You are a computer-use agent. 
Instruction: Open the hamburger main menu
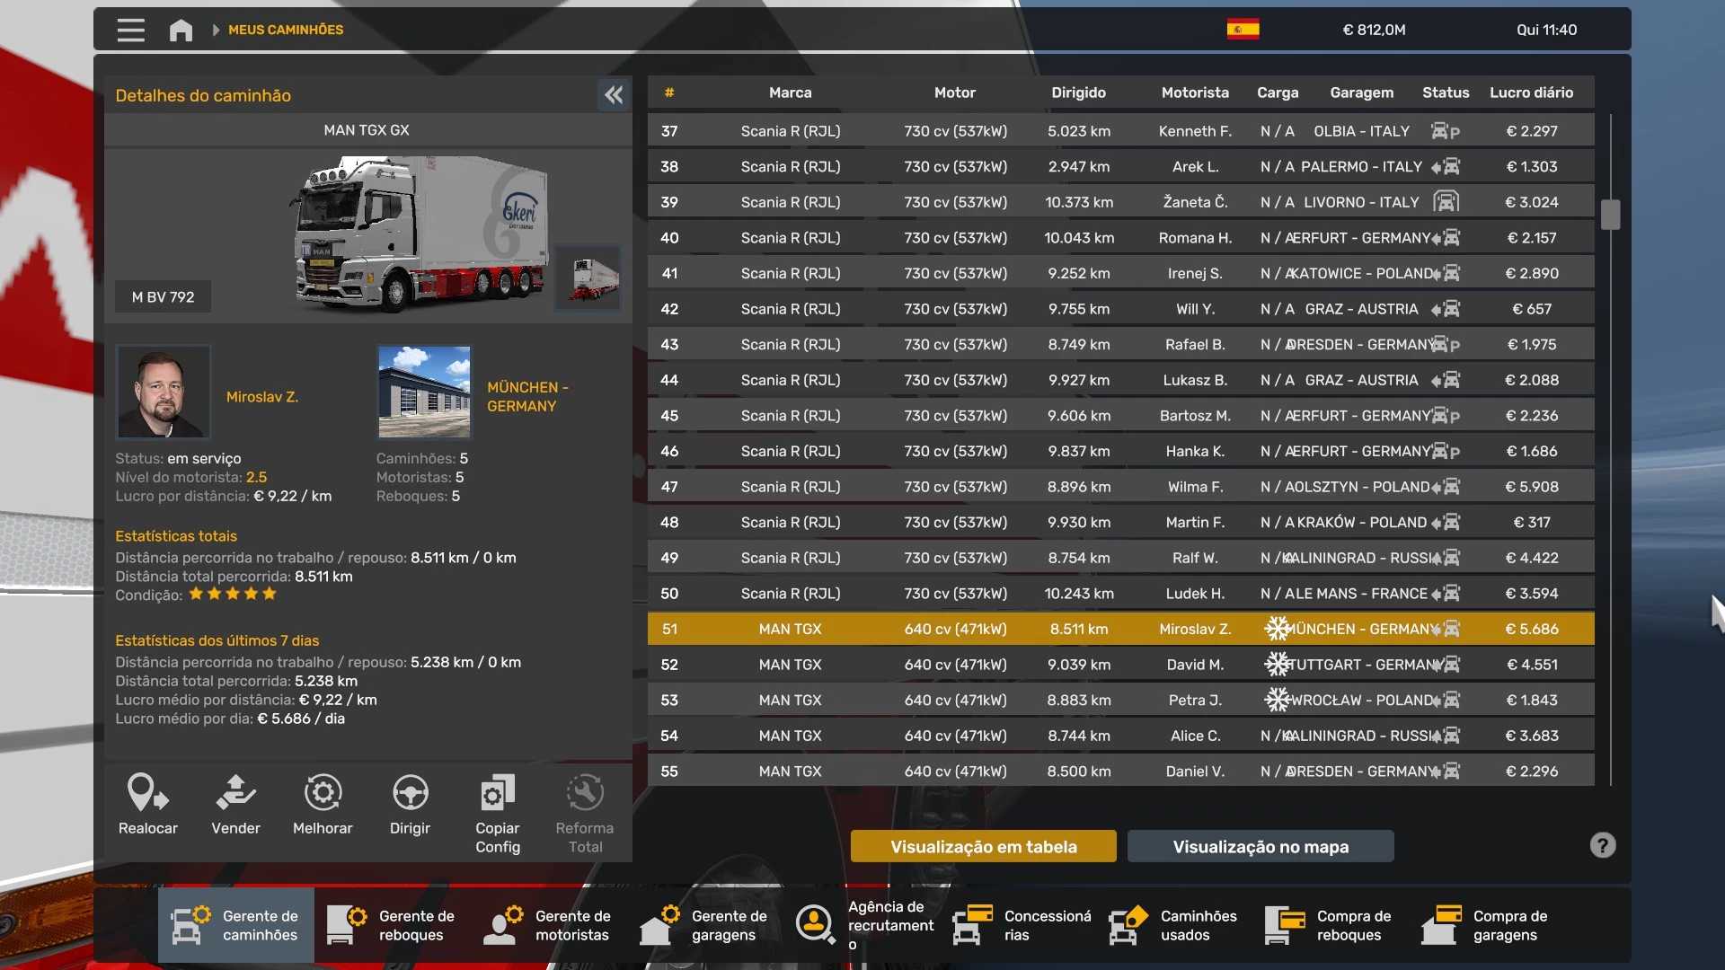pyautogui.click(x=130, y=30)
